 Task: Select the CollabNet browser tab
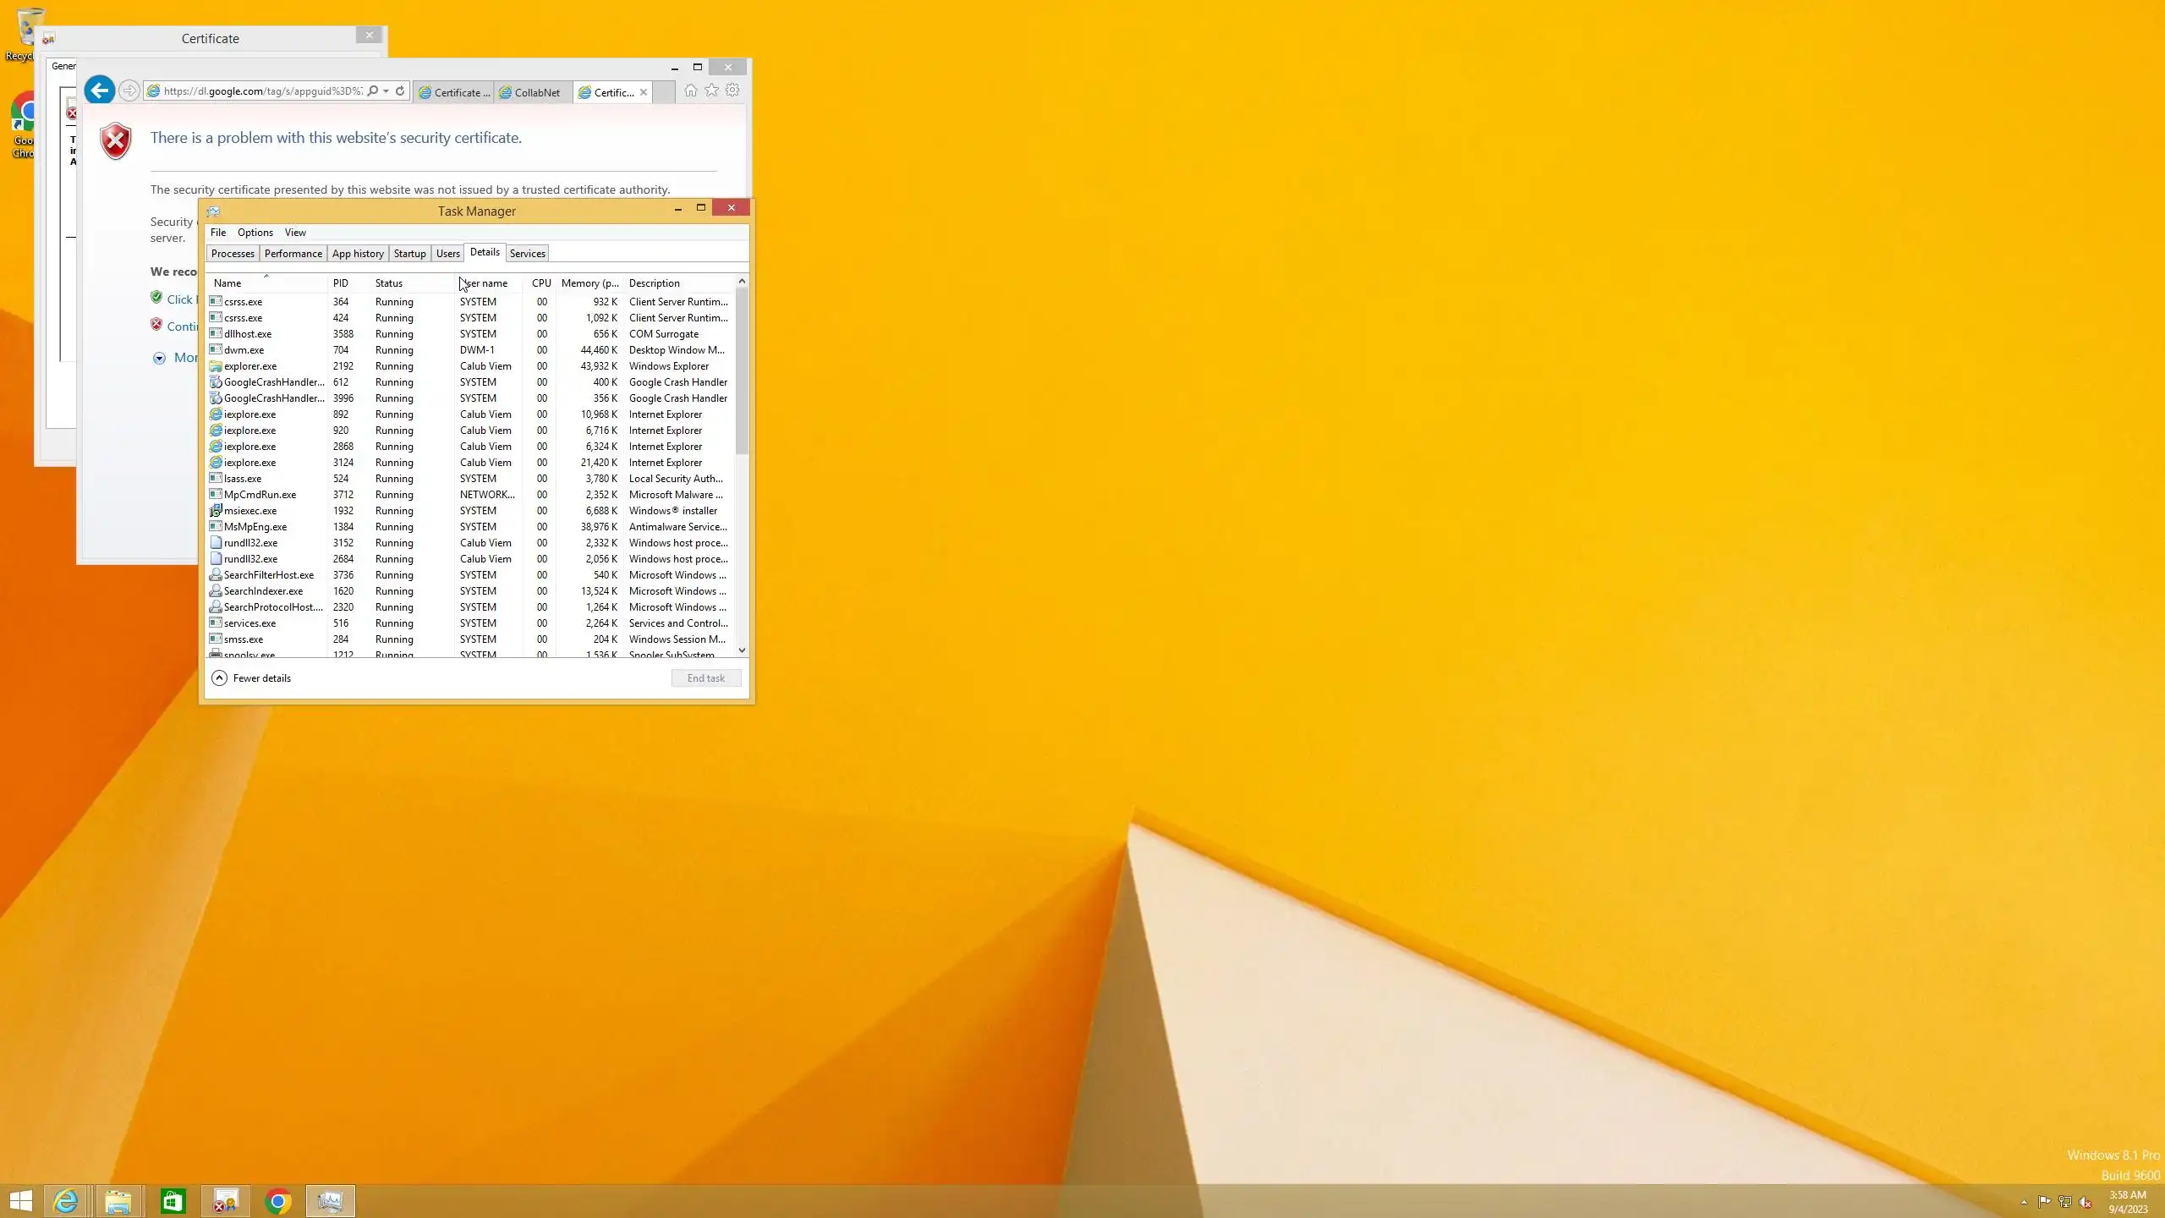click(x=531, y=93)
